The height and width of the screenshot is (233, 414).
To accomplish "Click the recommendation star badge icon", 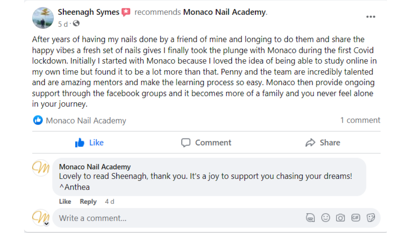I will coord(126,12).
